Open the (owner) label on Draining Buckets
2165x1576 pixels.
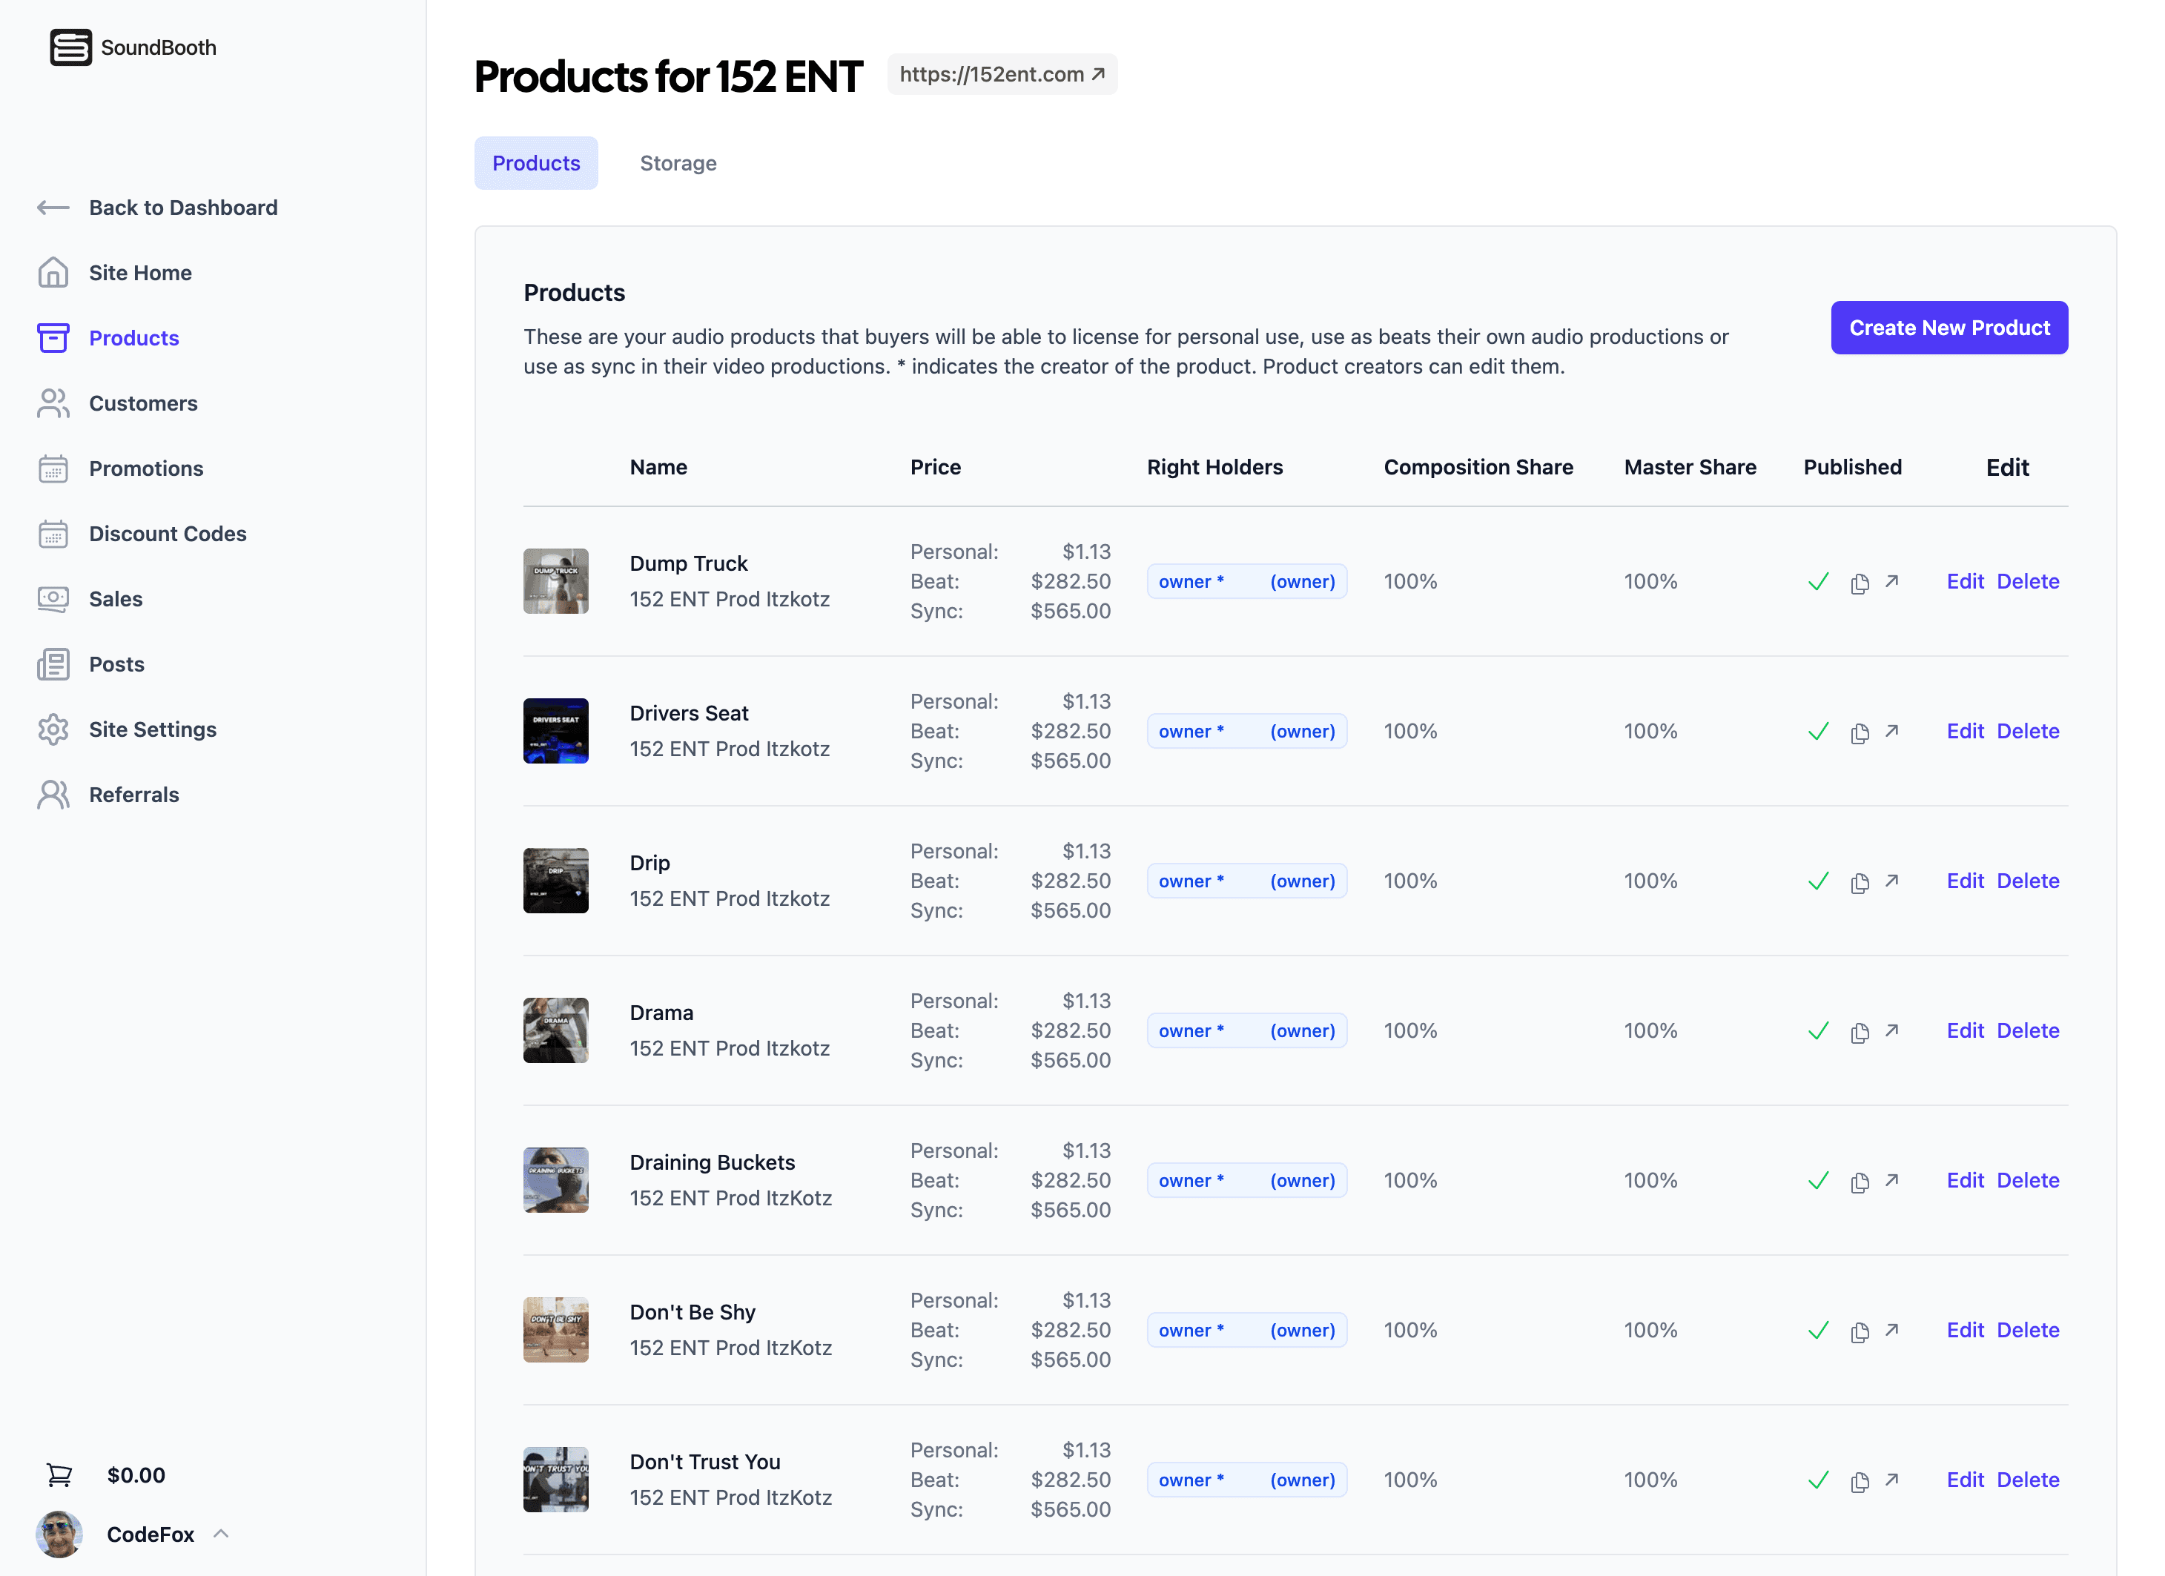(x=1302, y=1180)
